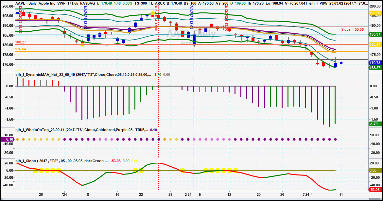The height and width of the screenshot is (201, 383).
Task: Click the V=76,267,041 volume field
Action: pyautogui.click(x=297, y=3)
